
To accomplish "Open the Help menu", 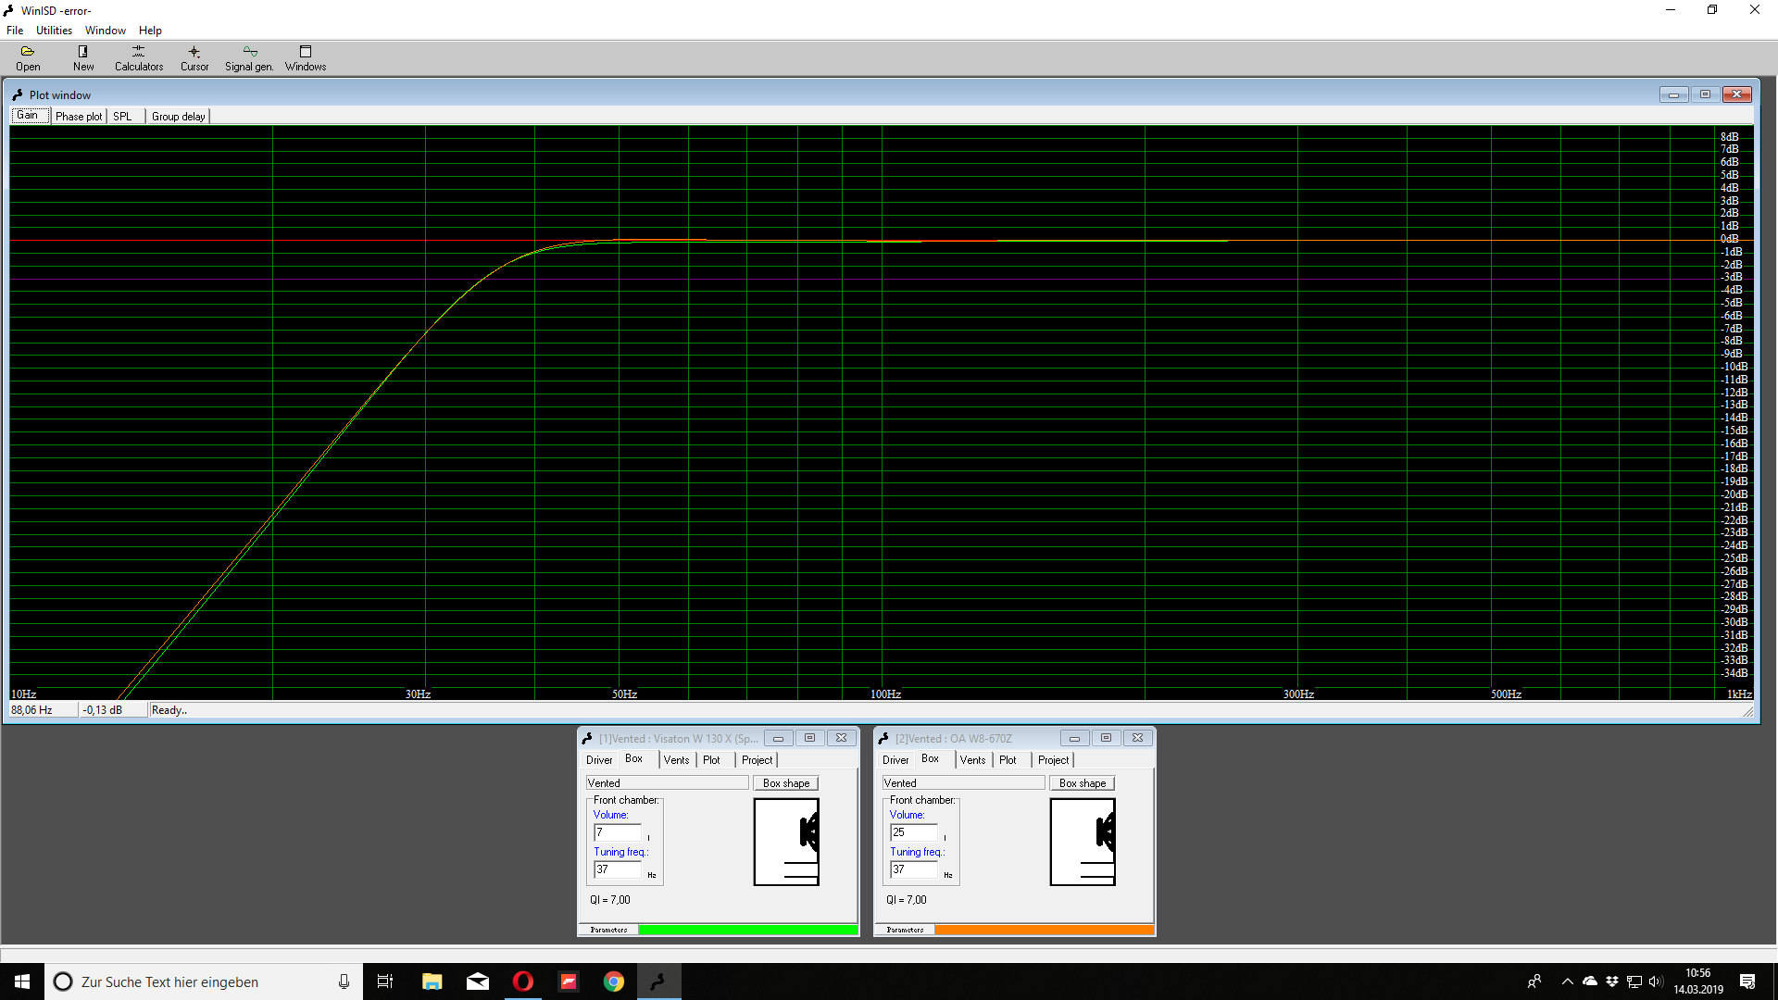I will pos(150,31).
